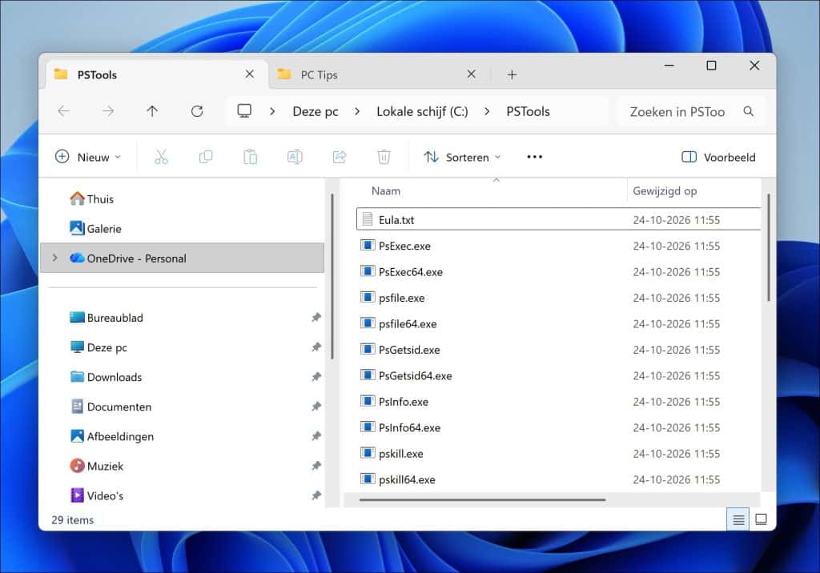Open the Sorteren dropdown menu

coord(462,157)
